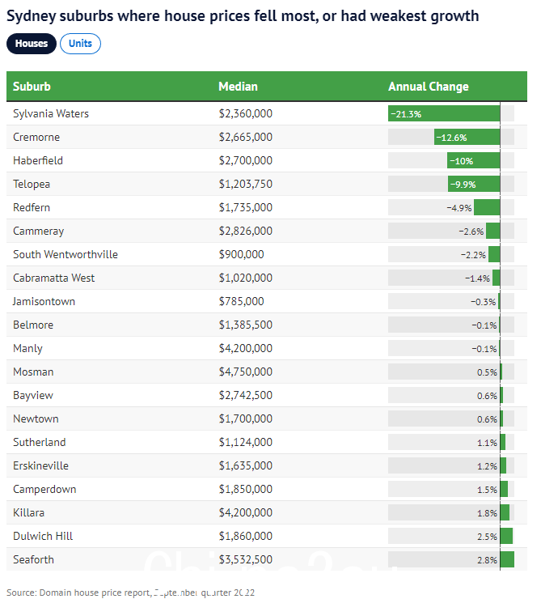Click the 1.5% change value
The image size is (541, 599).
487,490
